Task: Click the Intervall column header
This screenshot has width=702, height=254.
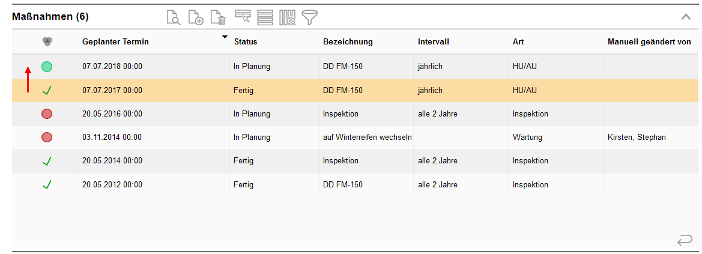Action: coord(434,42)
